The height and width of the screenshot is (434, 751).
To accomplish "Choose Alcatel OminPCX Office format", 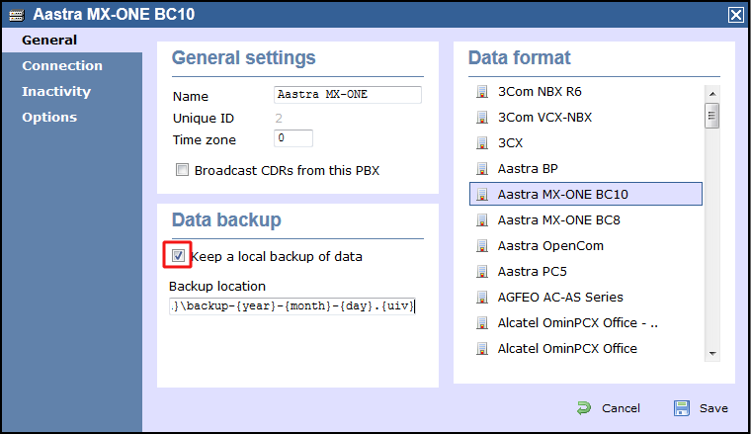I will 567,349.
